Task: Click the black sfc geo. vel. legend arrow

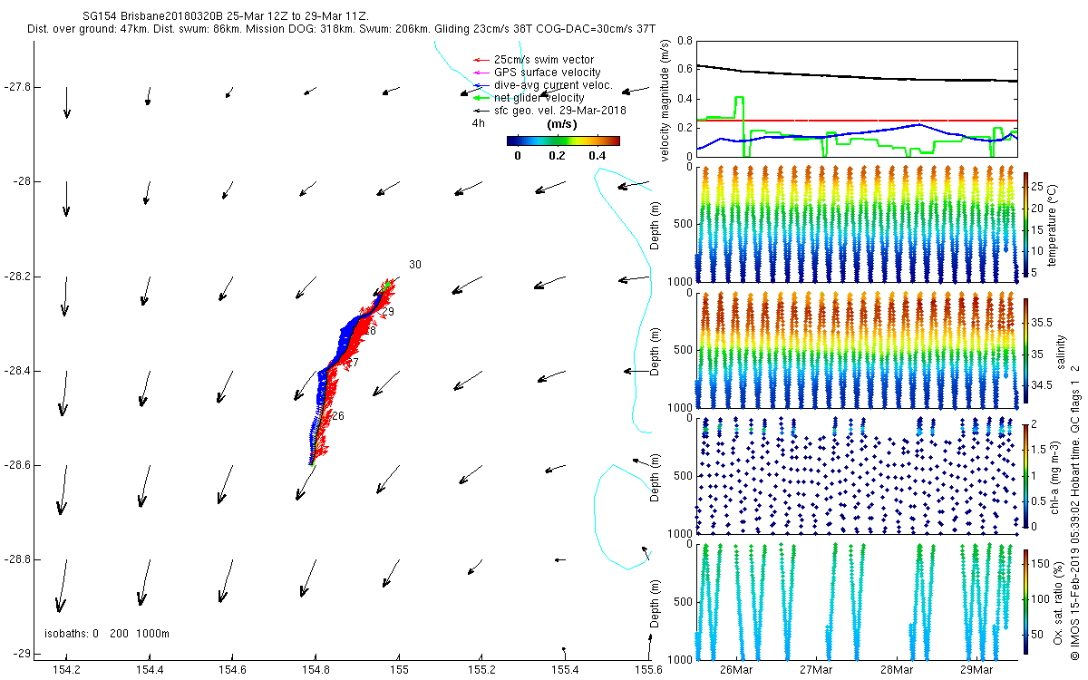Action: (x=481, y=111)
